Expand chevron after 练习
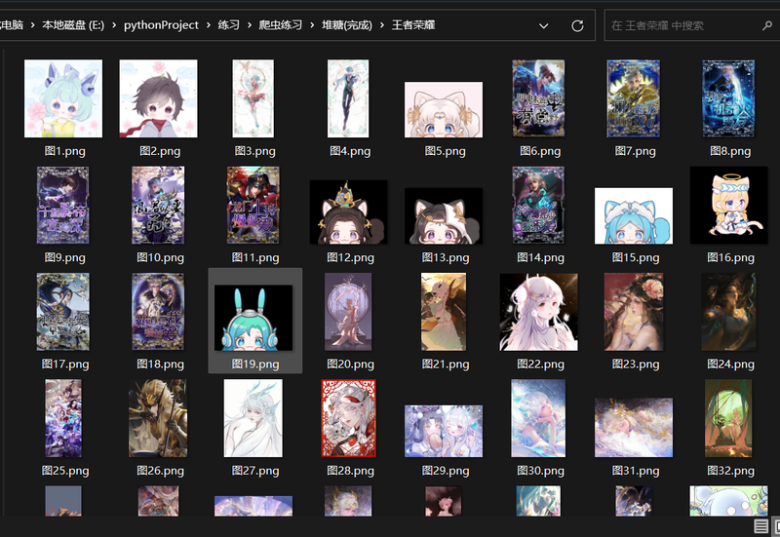This screenshot has width=780, height=537. point(250,25)
